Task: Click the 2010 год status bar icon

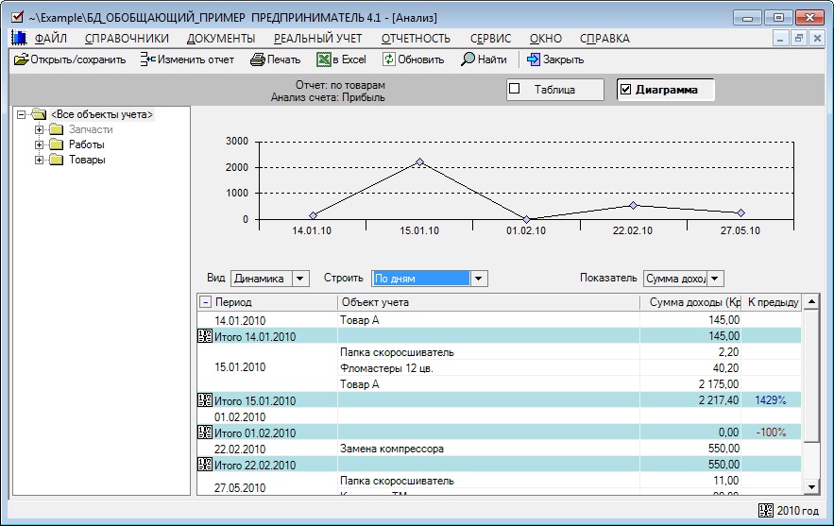Action: [765, 511]
